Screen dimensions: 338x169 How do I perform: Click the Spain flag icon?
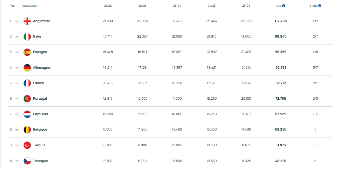coord(27,52)
